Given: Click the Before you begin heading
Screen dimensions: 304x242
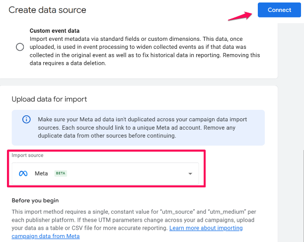Looking at the screenshot, I should 35,201.
